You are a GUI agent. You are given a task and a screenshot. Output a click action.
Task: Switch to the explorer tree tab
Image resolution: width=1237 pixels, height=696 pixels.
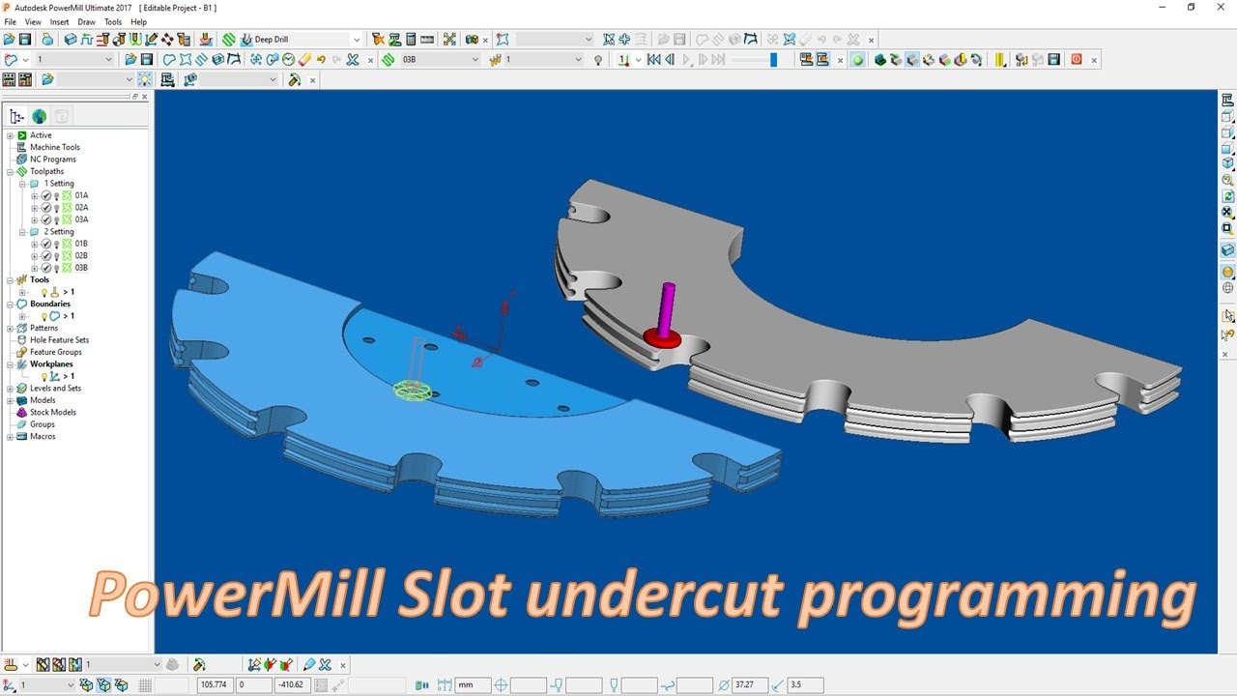16,116
